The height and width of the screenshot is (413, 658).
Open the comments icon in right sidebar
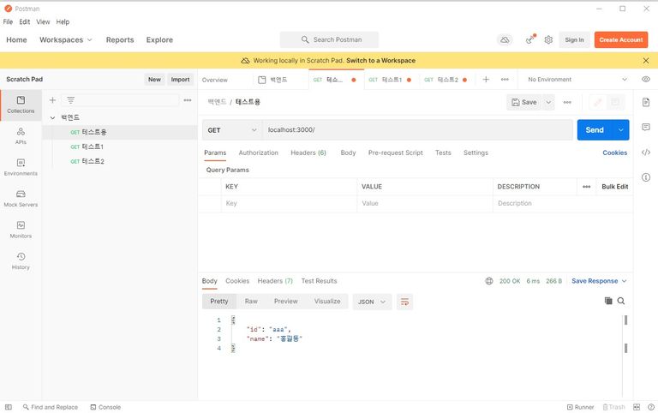tap(646, 127)
